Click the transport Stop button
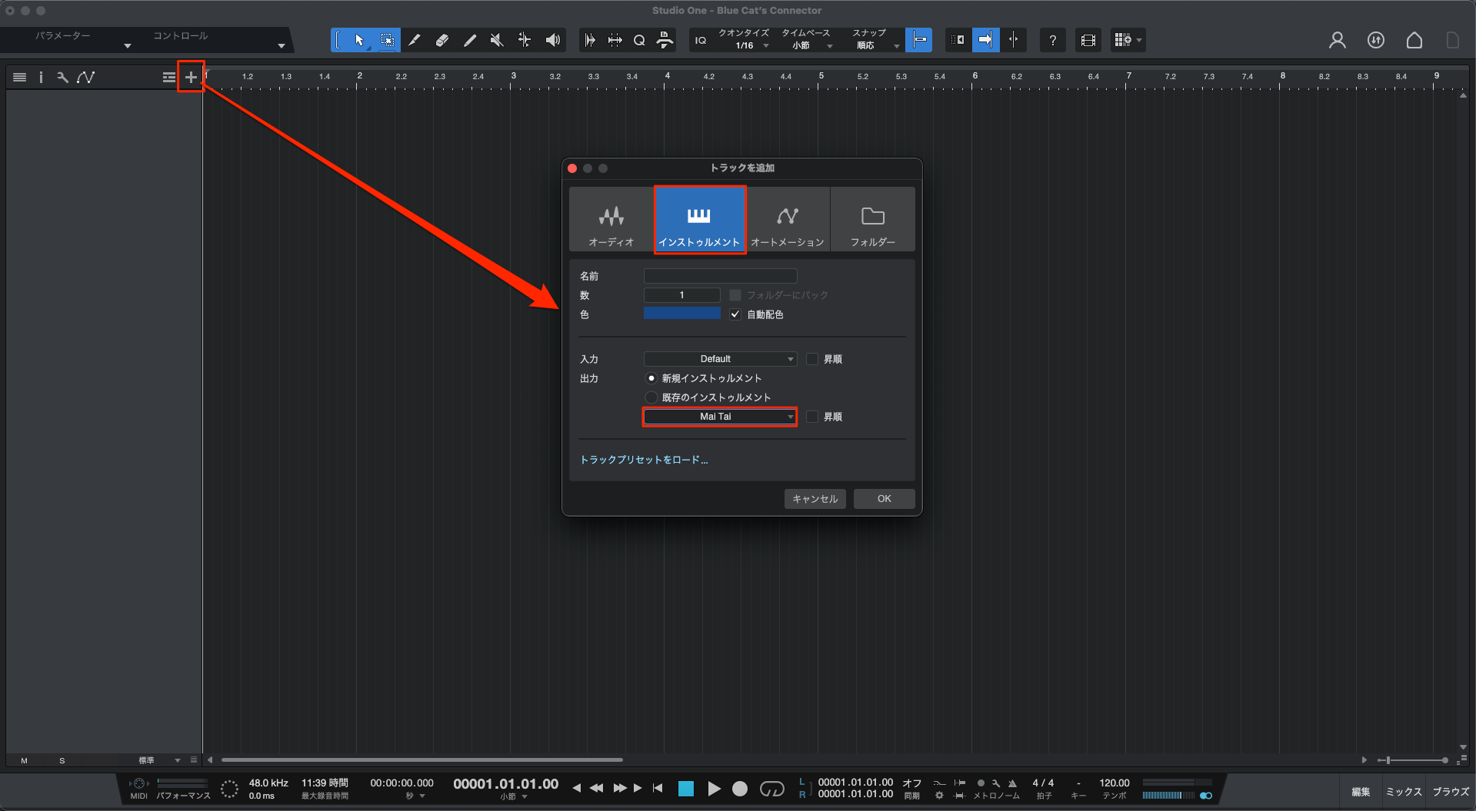 [x=686, y=789]
